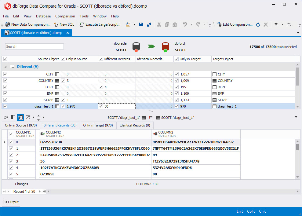
Task: Click the Edit Comparison icon
Action: pyautogui.click(x=219, y=24)
